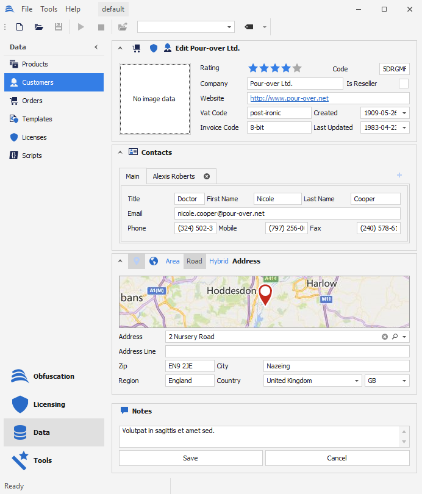Click the New file toolbar icon
The height and width of the screenshot is (494, 422).
tap(20, 27)
